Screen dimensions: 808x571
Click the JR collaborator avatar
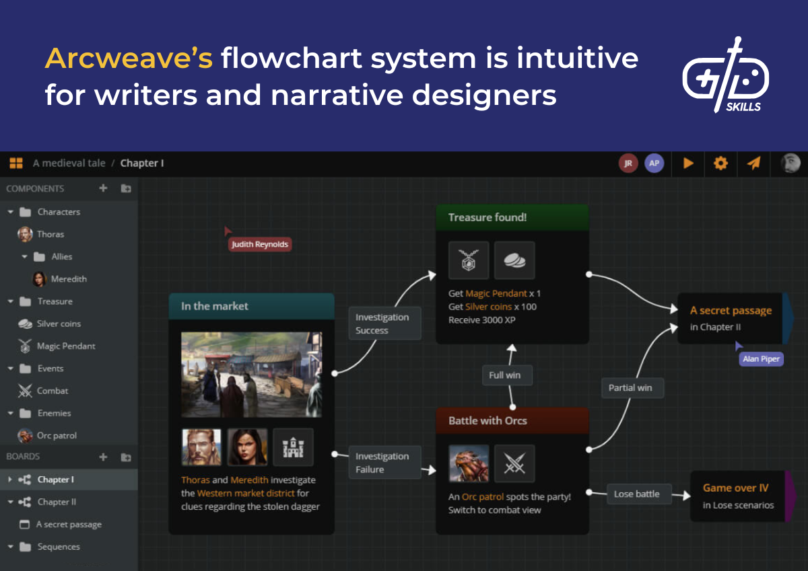pos(628,163)
